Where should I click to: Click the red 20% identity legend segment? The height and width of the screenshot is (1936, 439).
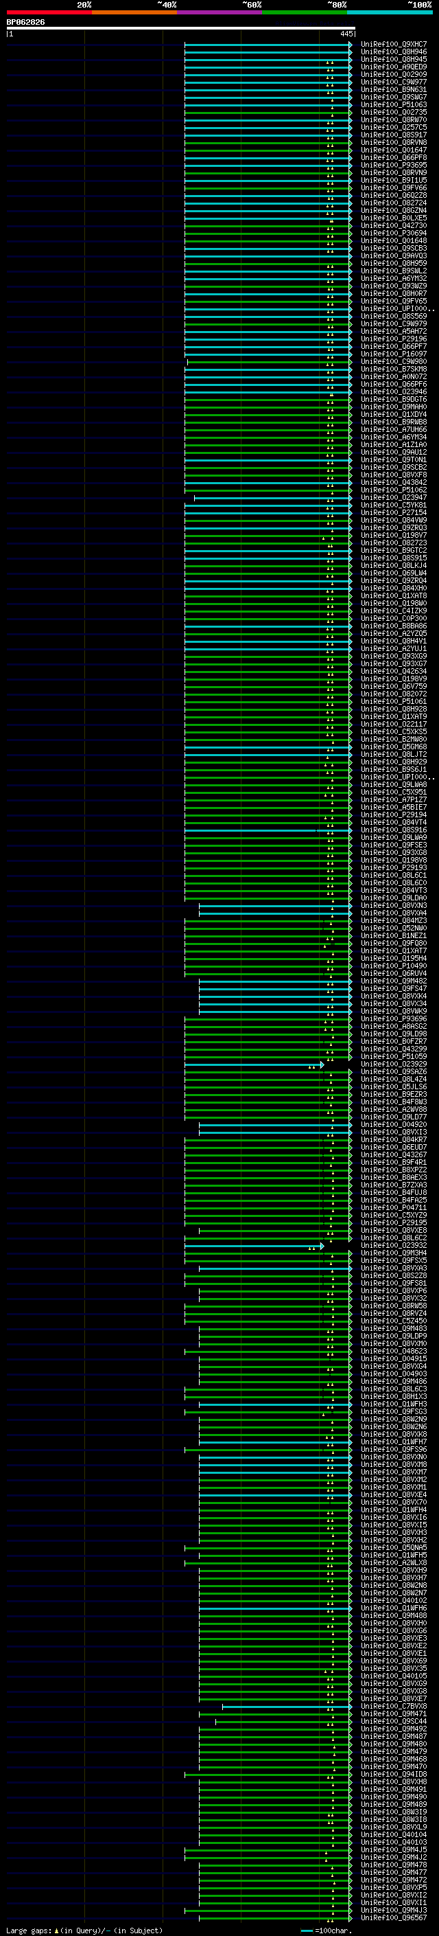49,12
